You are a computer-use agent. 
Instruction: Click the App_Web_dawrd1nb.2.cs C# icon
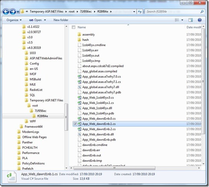pyautogui.click(x=79, y=129)
